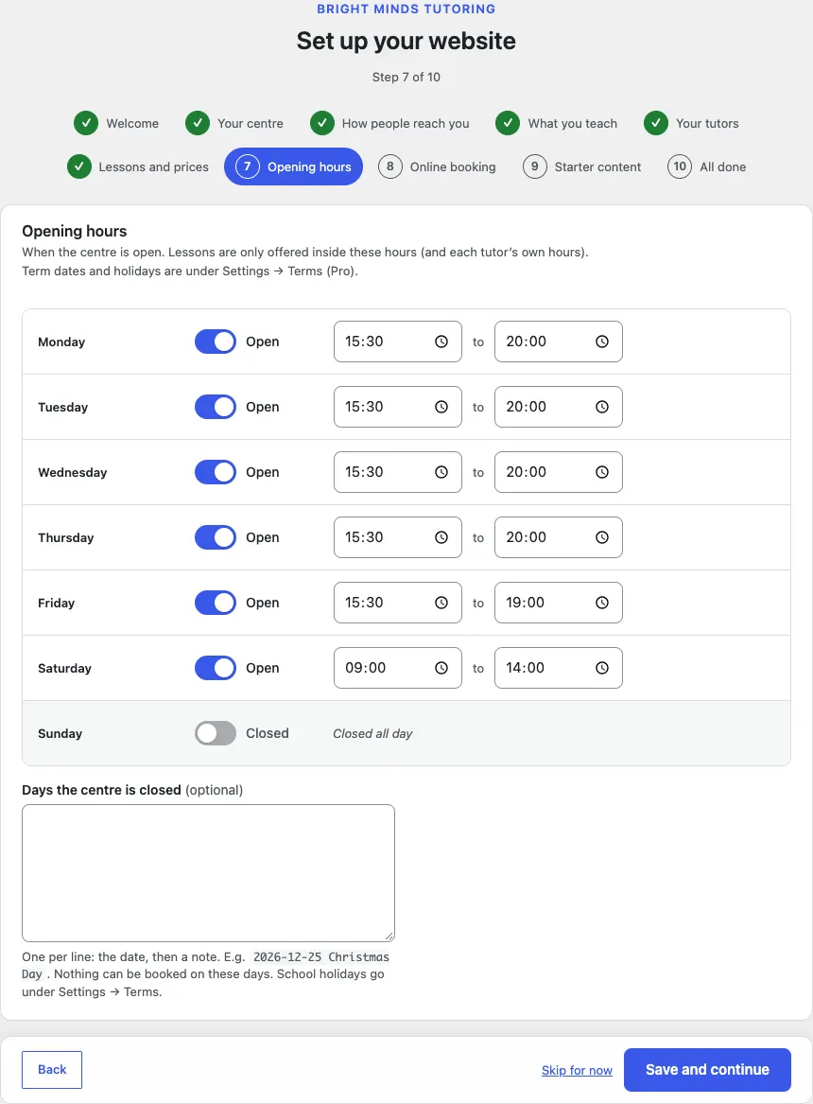The height and width of the screenshot is (1104, 813).
Task: Follow the Skip for now link
Action: pyautogui.click(x=577, y=1070)
